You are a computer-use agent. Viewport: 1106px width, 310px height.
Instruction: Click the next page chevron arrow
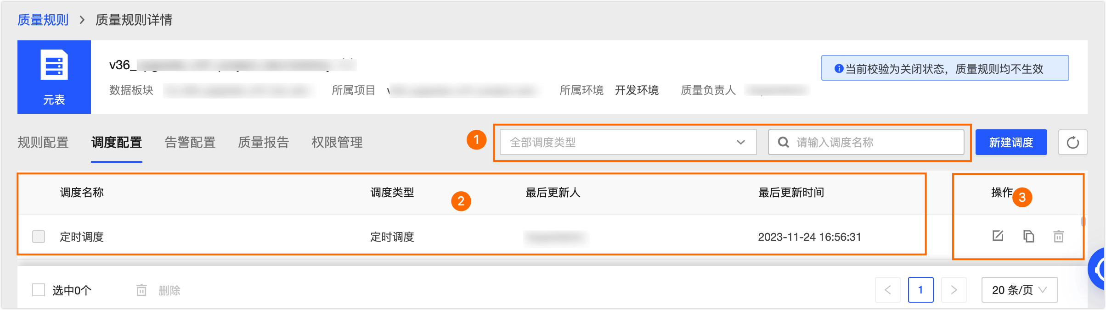(954, 290)
